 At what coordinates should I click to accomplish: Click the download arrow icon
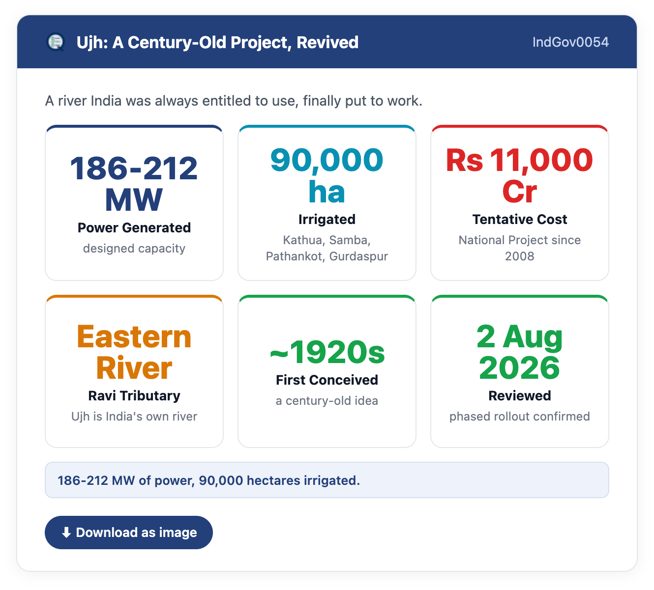pyautogui.click(x=66, y=533)
